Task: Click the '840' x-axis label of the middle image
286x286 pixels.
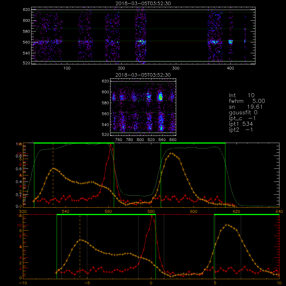Action: click(162, 140)
